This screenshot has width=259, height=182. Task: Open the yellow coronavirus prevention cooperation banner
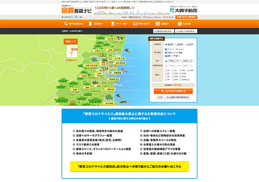coord(129,166)
